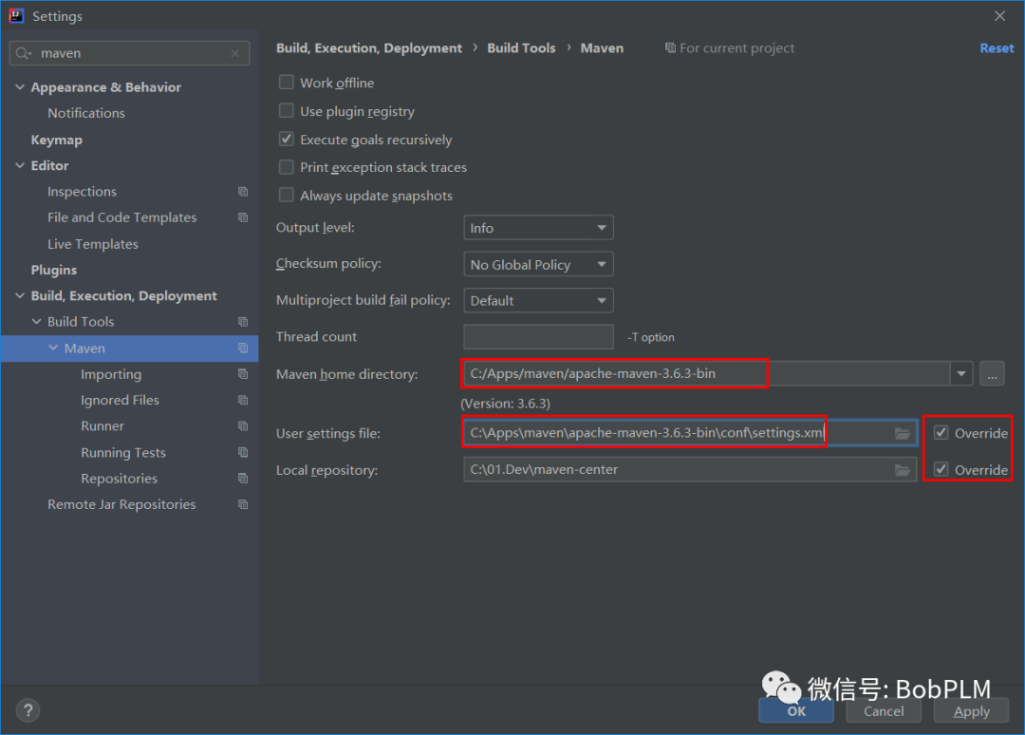Screen dimensions: 1025x735
Task: Click Build, Execution, Deployment breadcrumb
Action: (x=368, y=48)
